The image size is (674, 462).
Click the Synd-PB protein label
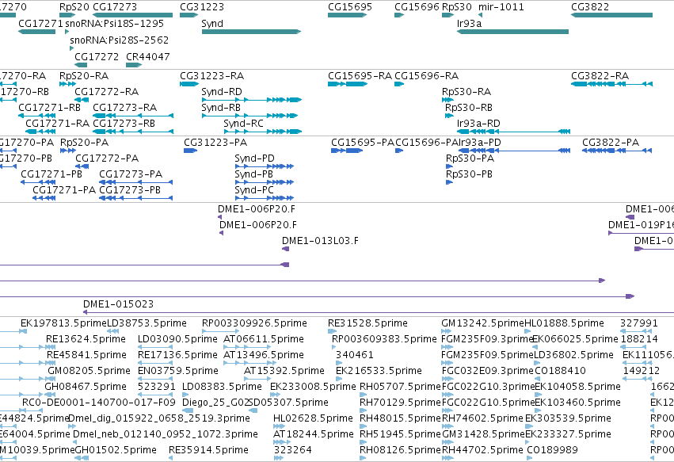point(253,174)
